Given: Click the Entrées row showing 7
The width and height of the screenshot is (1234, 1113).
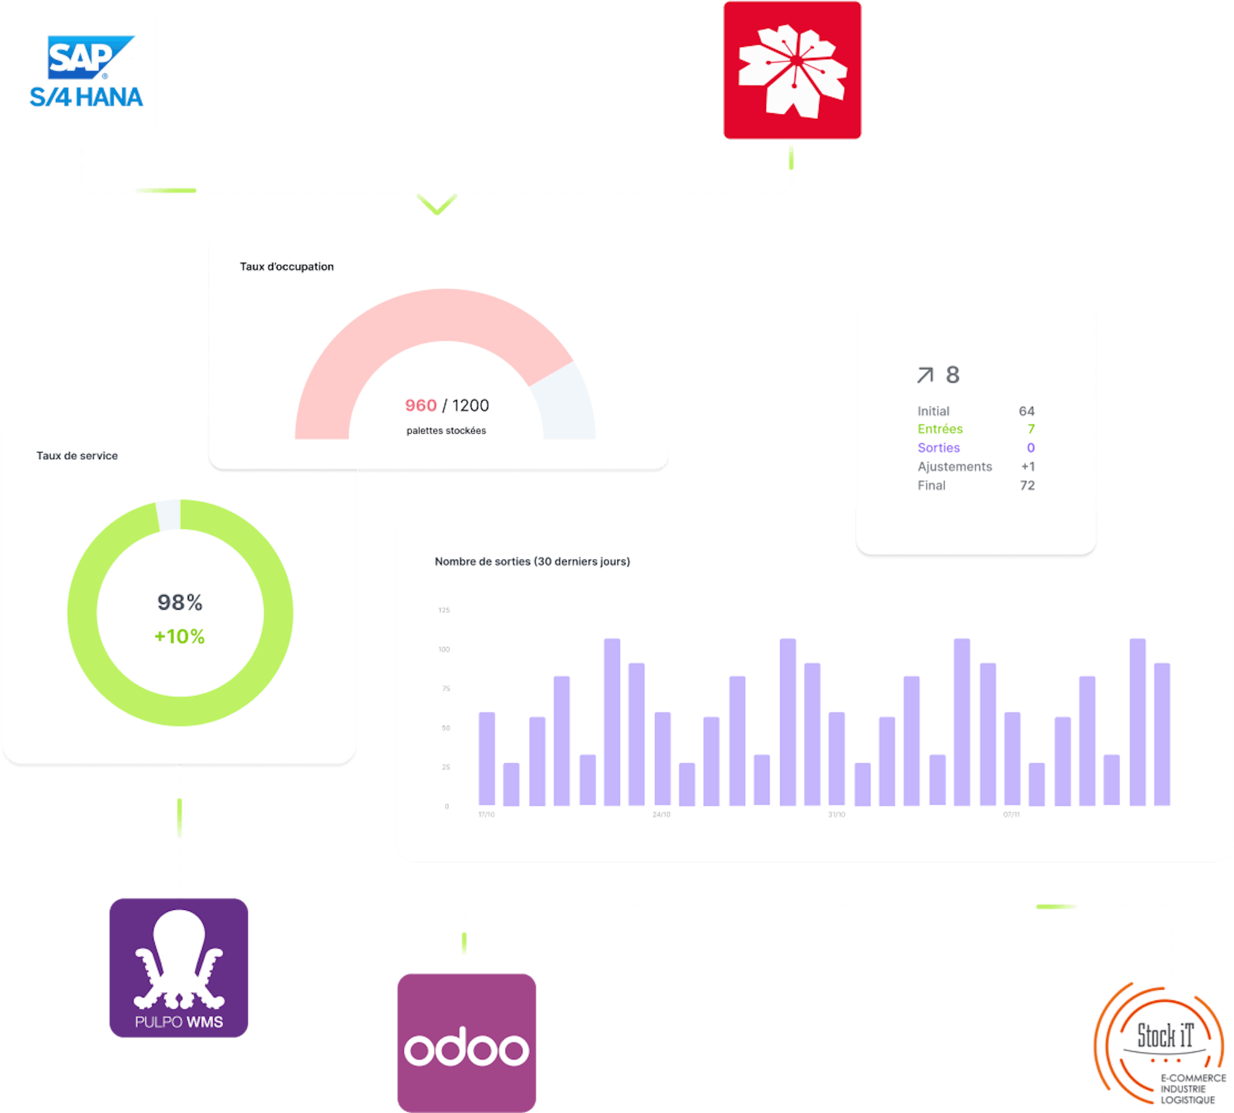Looking at the screenshot, I should coord(976,429).
